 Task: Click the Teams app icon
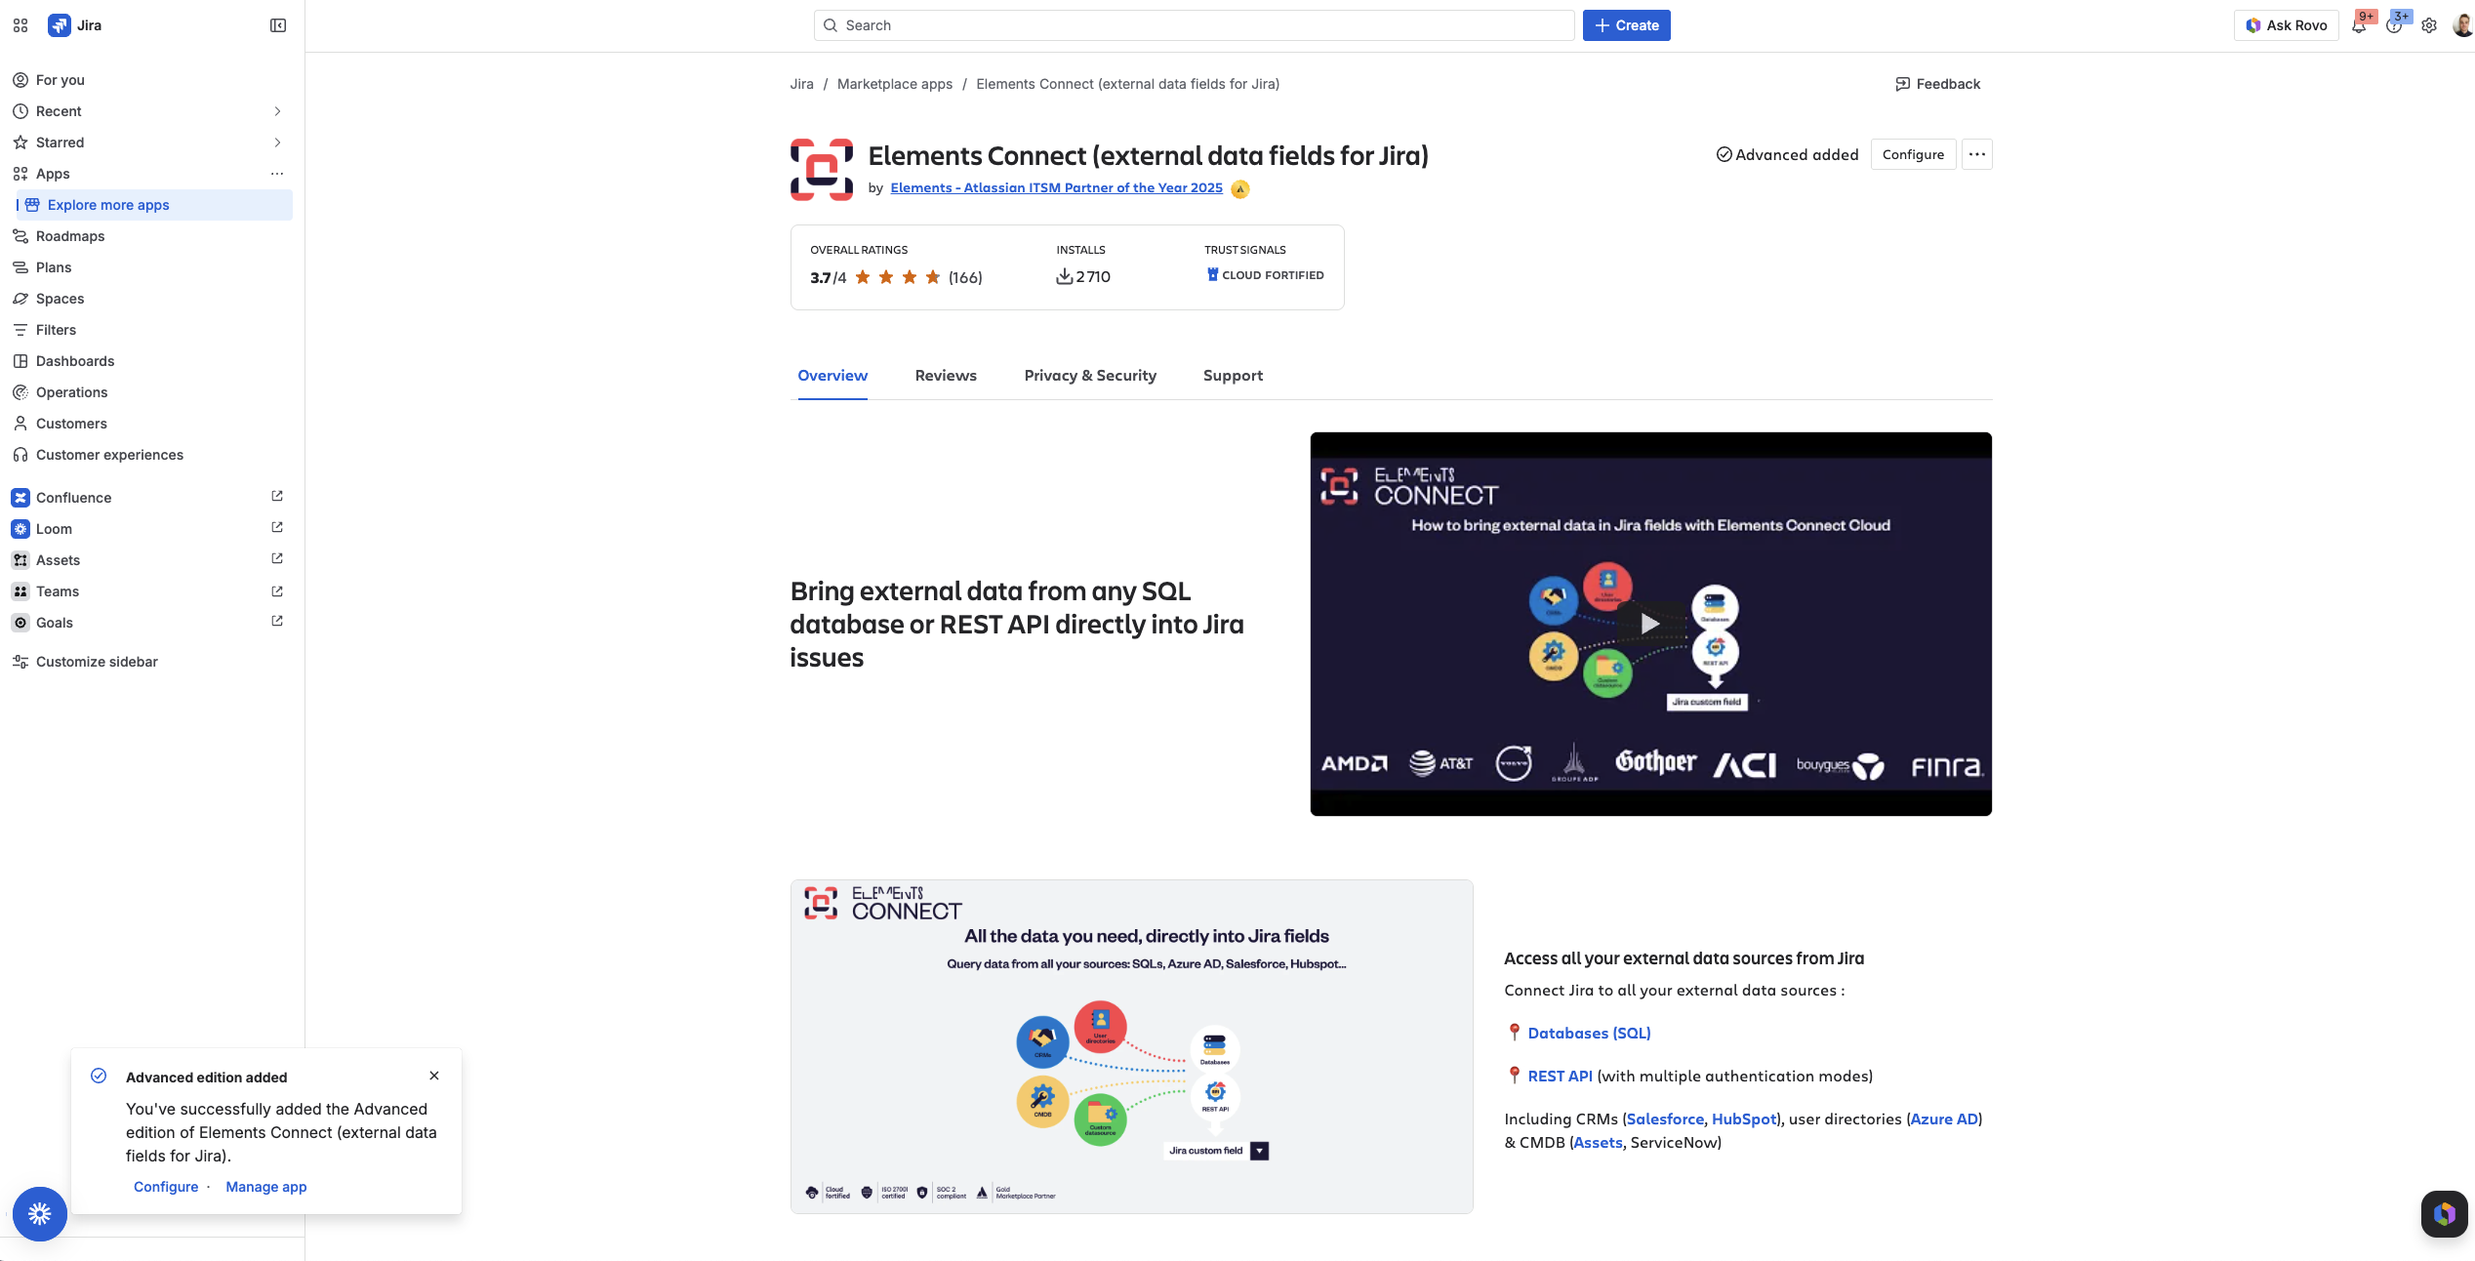(20, 591)
